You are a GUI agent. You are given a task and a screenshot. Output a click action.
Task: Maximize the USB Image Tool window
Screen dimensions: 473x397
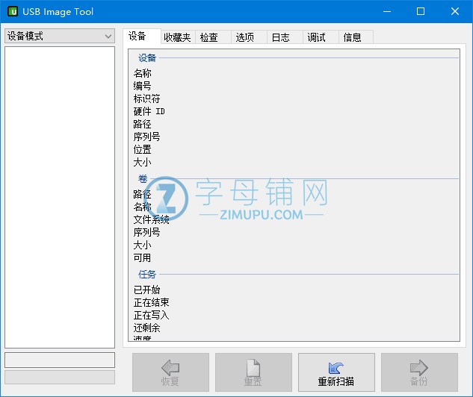tap(421, 11)
